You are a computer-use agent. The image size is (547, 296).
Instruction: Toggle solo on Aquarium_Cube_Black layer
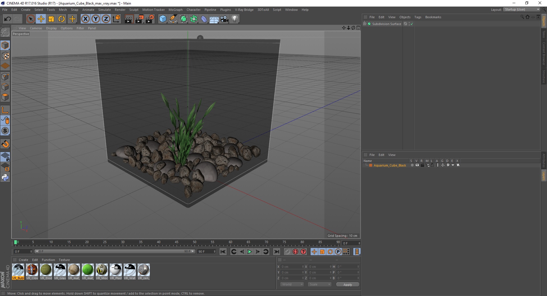coord(412,165)
